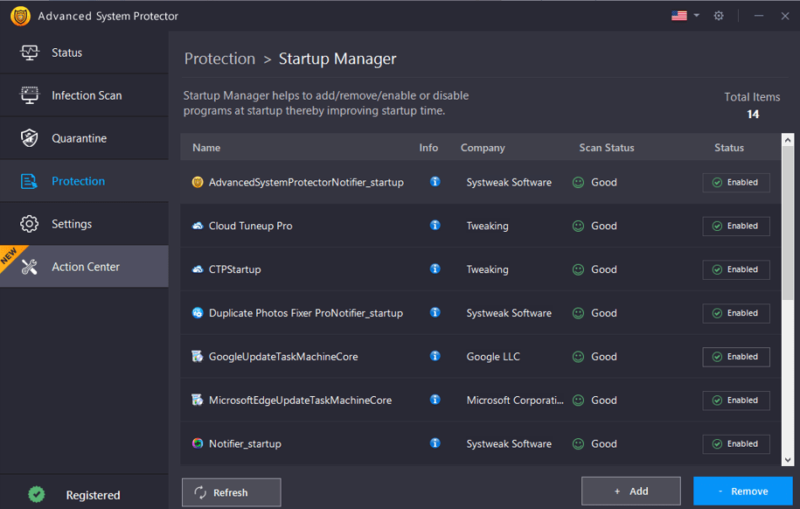Click the Status column header
This screenshot has height=509, width=800.
tap(728, 148)
